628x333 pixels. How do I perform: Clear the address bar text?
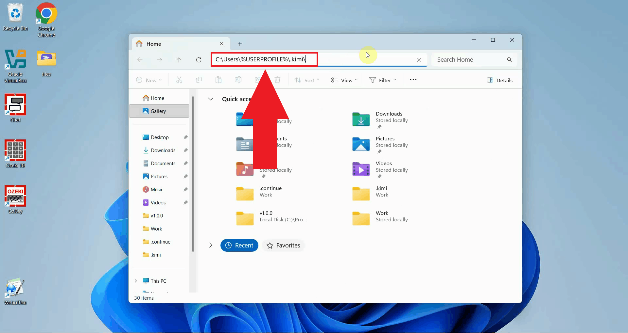click(x=419, y=60)
